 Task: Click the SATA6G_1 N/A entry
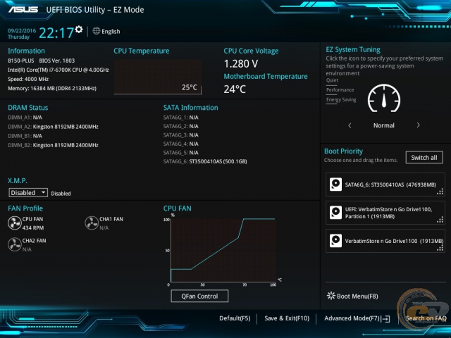[181, 118]
